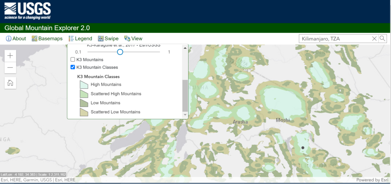The image size is (391, 184).
Task: Click the USGS logo
Action: coord(27,11)
